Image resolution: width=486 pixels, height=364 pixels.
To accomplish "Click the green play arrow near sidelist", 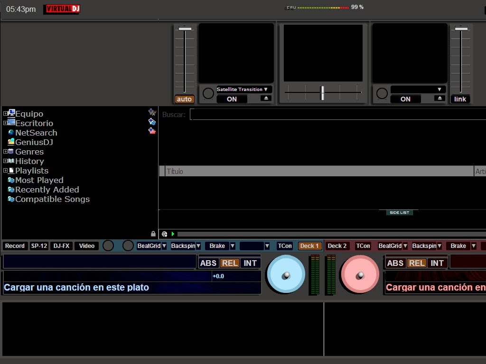I will pyautogui.click(x=172, y=233).
